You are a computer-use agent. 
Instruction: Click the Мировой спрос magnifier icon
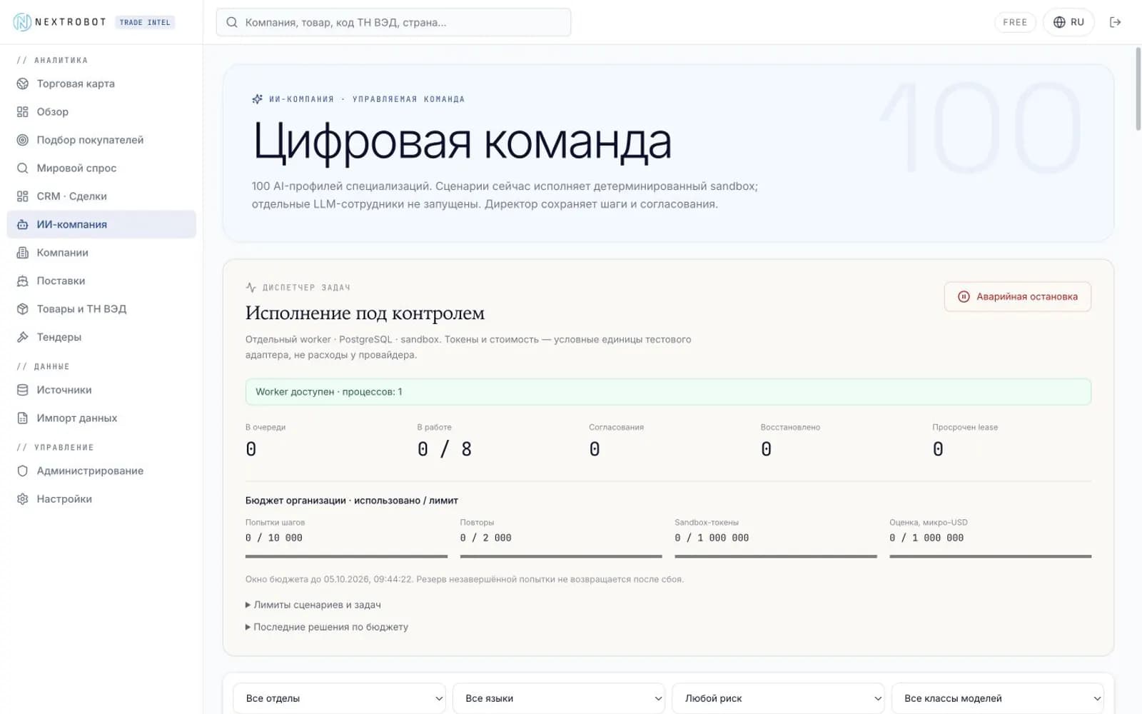(x=23, y=169)
